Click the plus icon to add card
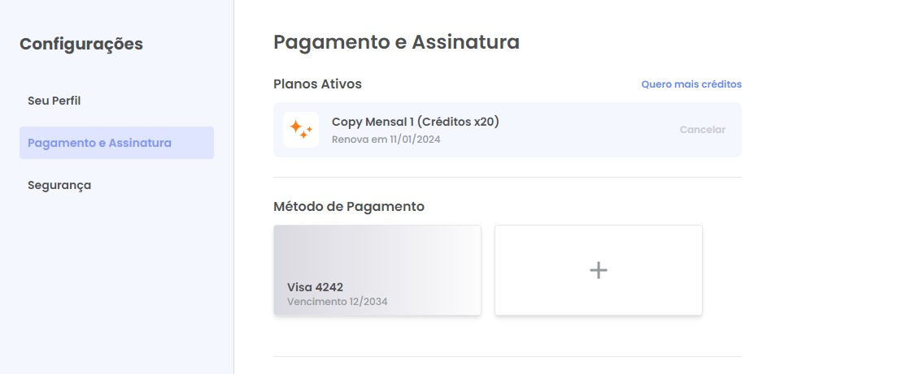 (x=599, y=270)
